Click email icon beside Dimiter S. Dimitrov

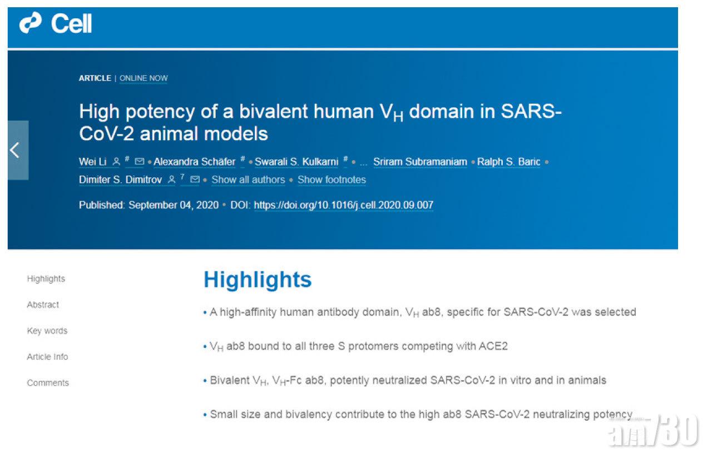click(195, 180)
